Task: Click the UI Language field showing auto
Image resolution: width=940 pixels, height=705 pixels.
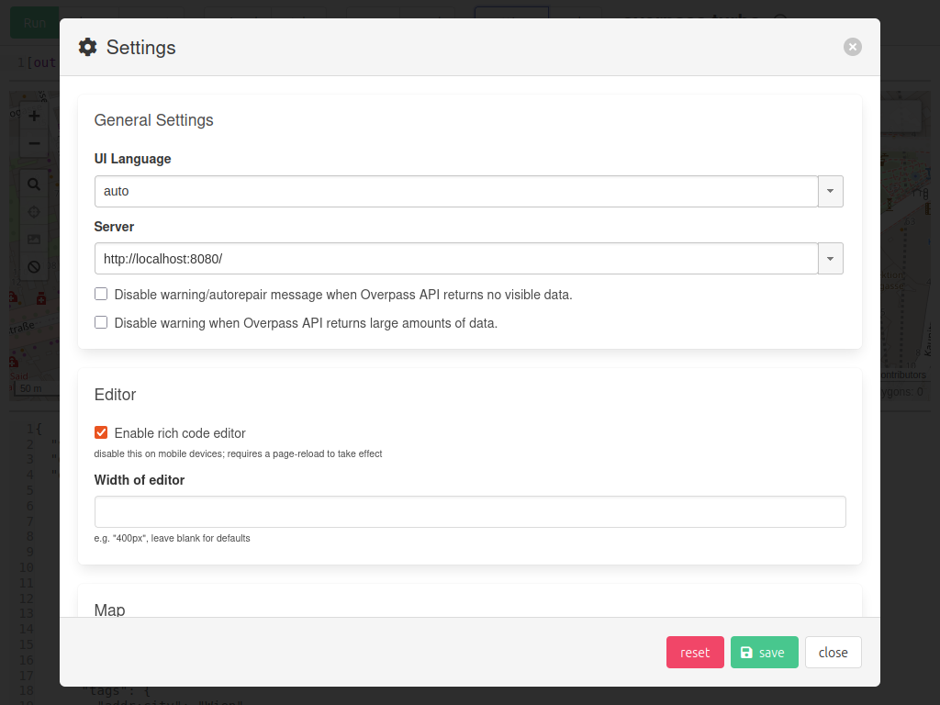Action: (x=456, y=192)
